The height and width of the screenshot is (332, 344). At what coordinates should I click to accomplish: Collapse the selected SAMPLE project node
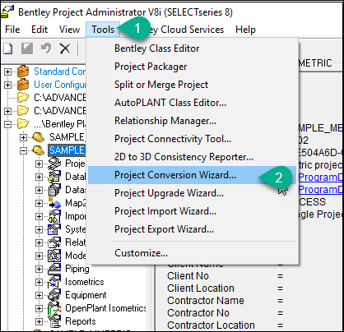point(24,150)
